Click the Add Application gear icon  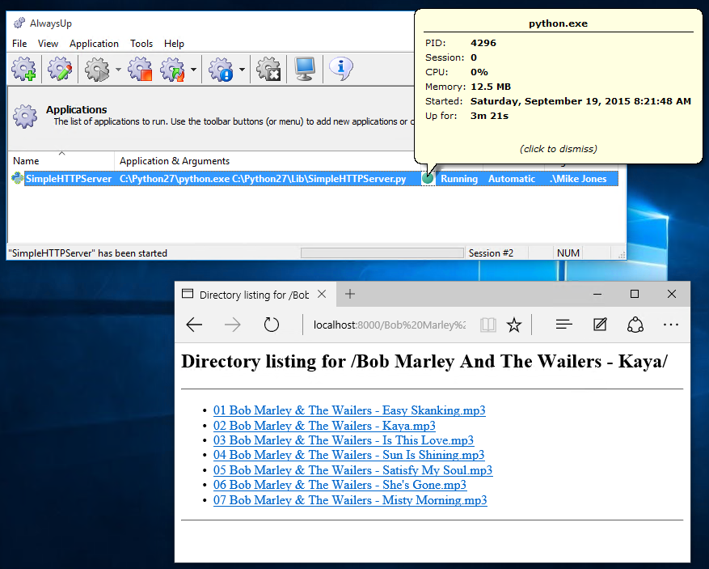click(x=24, y=69)
